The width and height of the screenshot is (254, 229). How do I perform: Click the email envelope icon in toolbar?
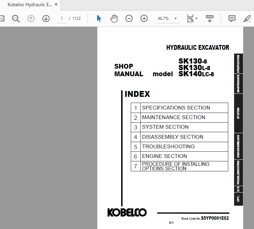[2, 19]
